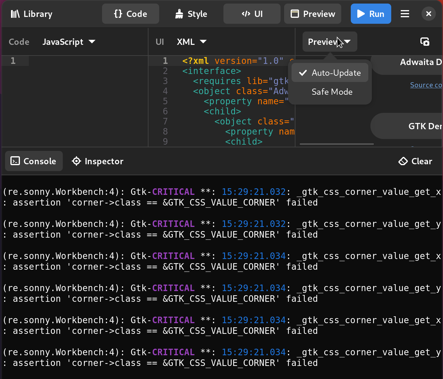Screen dimensions: 443x379
Task: Select the Code panel braces icon
Action: coord(118,14)
